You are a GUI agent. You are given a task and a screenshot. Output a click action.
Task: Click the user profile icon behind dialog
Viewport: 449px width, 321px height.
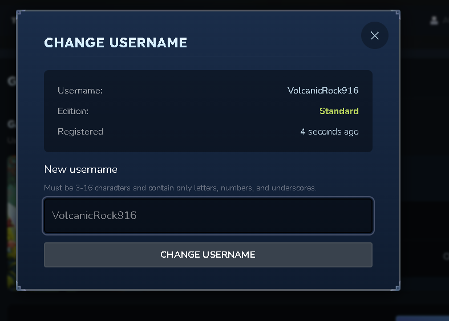tap(434, 21)
